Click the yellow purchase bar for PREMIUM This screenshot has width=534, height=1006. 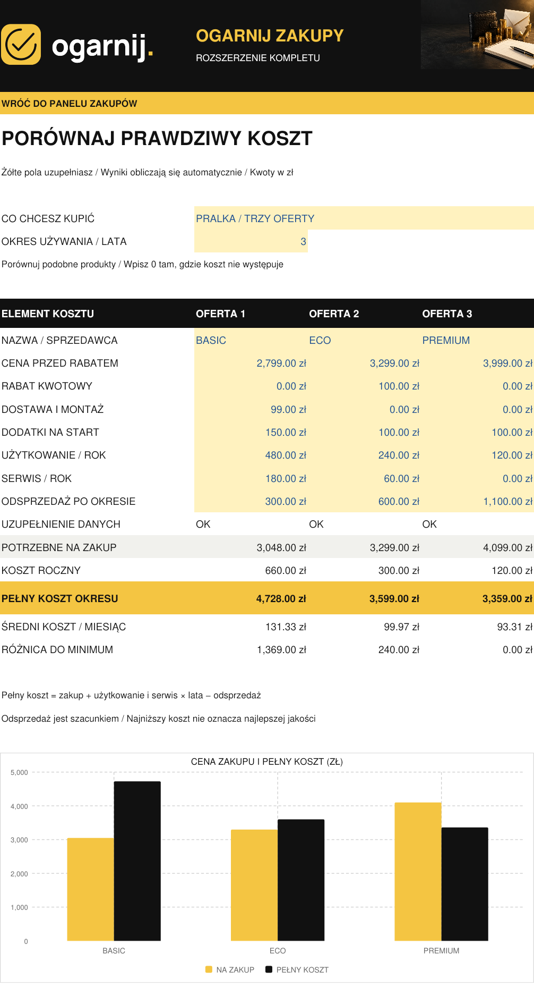click(x=418, y=872)
